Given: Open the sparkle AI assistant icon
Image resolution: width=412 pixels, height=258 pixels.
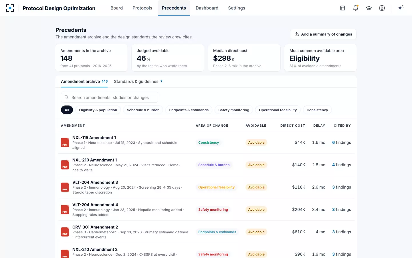Looking at the screenshot, I should [x=401, y=8].
